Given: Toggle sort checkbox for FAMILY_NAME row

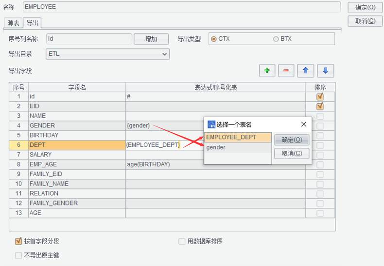Looking at the screenshot, I should (320, 184).
